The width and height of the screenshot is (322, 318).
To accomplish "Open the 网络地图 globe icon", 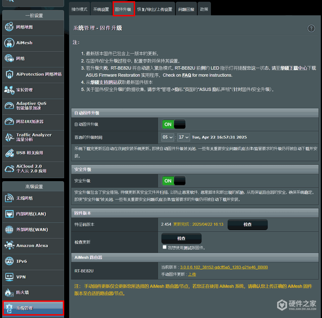I will pyautogui.click(x=9, y=27).
